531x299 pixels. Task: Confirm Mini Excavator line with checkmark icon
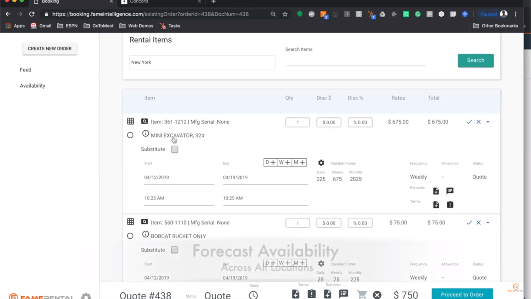tap(469, 122)
